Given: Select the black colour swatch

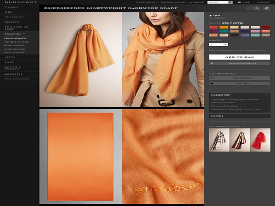Looking at the screenshot, I should coord(234,35).
